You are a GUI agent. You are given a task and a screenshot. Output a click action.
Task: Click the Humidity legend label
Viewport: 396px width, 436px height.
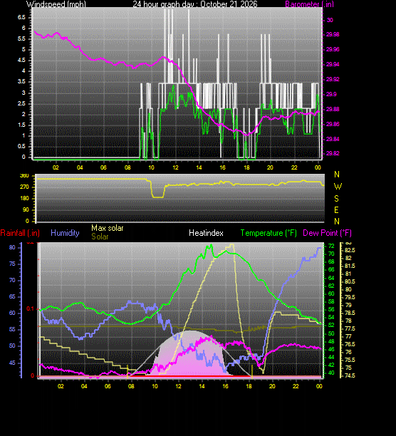pyautogui.click(x=65, y=233)
